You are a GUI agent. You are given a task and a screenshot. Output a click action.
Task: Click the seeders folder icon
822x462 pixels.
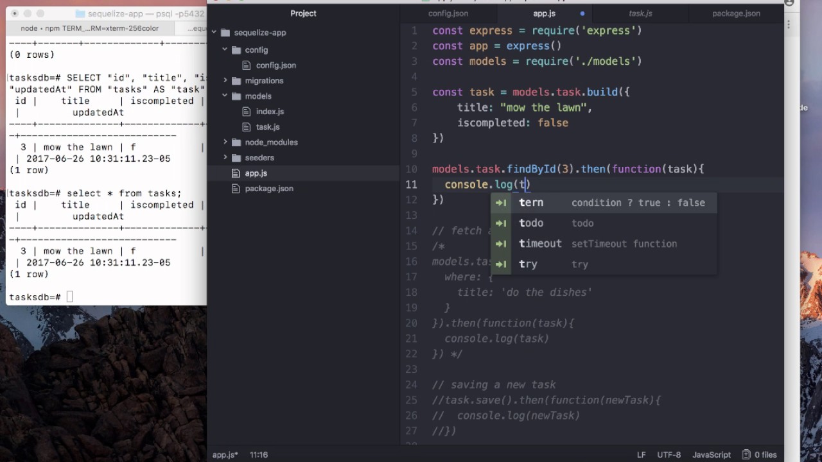click(x=236, y=158)
